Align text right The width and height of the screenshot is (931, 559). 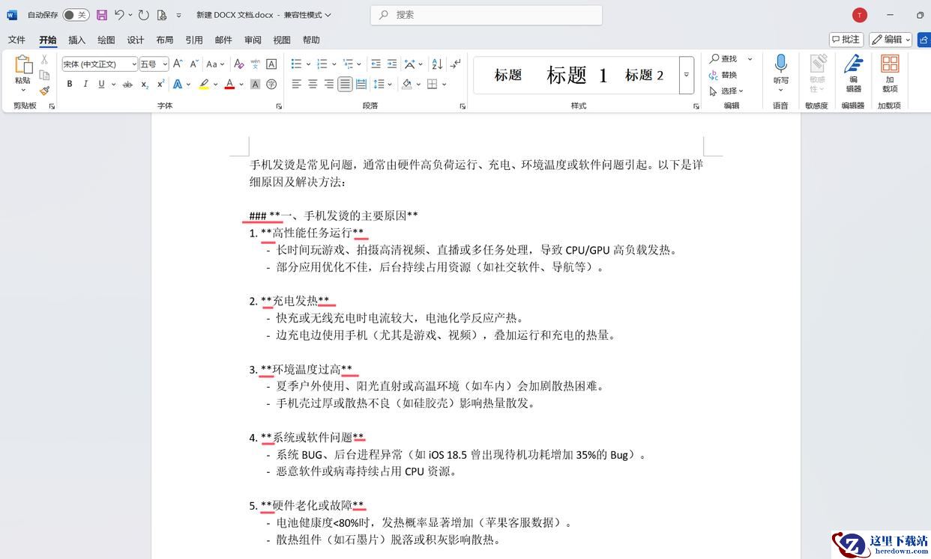click(328, 85)
